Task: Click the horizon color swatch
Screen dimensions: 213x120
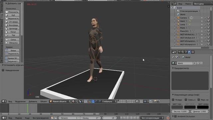Action: coord(177,107)
